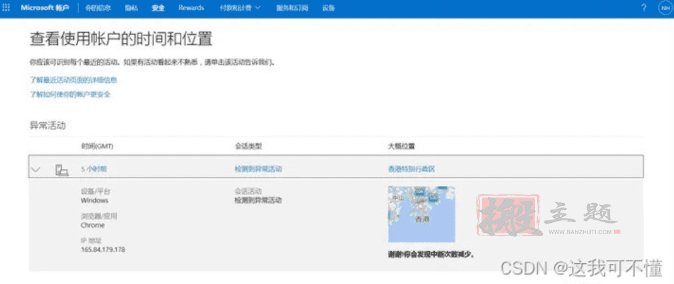Open the Hong Kong map thumbnail
This screenshot has width=674, height=284.
pyautogui.click(x=422, y=215)
